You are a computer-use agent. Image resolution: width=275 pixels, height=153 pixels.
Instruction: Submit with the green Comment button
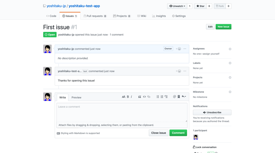click(178, 133)
